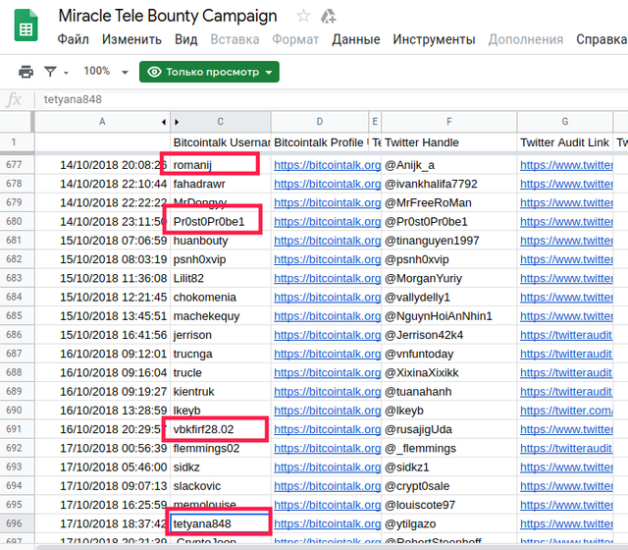
Task: Click the Twitter Handle header cell
Action: [449, 142]
